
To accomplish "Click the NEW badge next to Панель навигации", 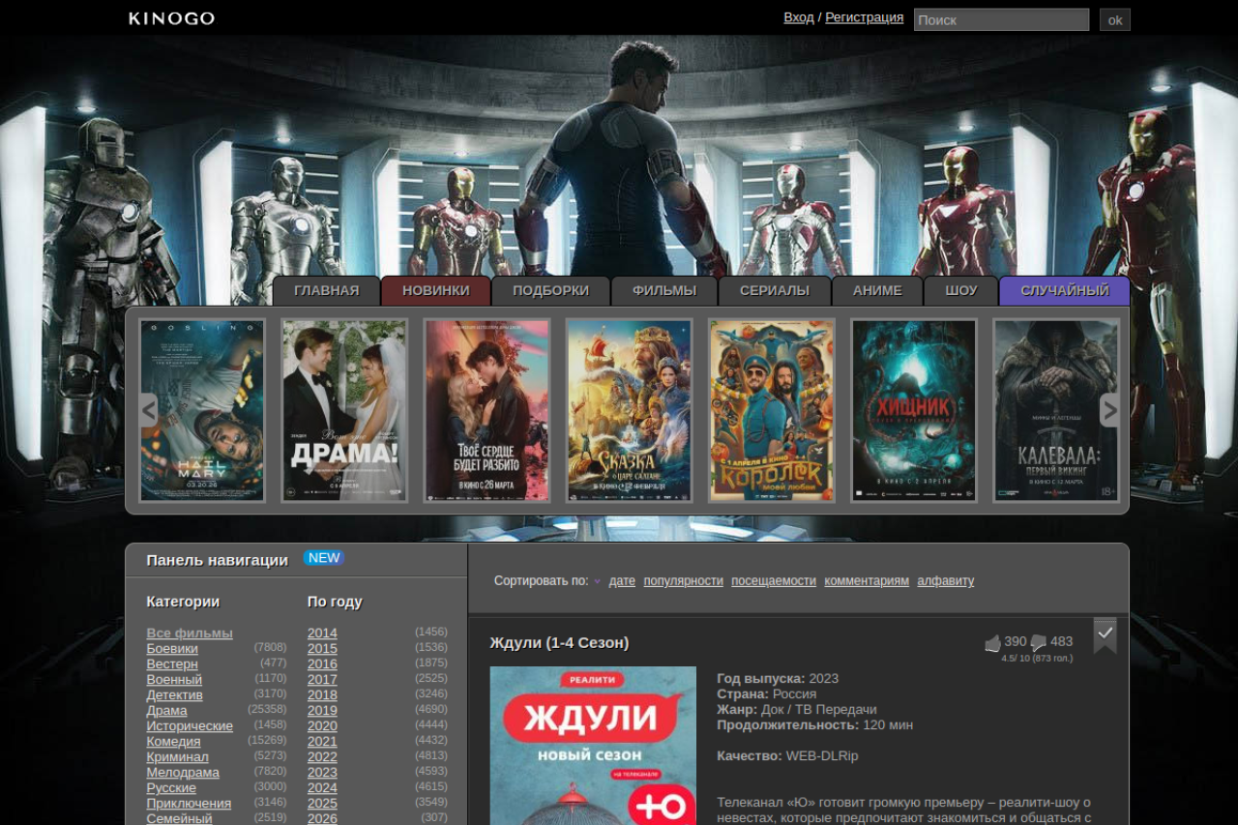I will (323, 558).
